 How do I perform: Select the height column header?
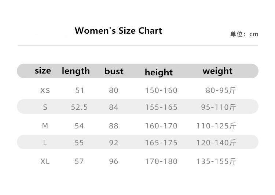coord(158,72)
